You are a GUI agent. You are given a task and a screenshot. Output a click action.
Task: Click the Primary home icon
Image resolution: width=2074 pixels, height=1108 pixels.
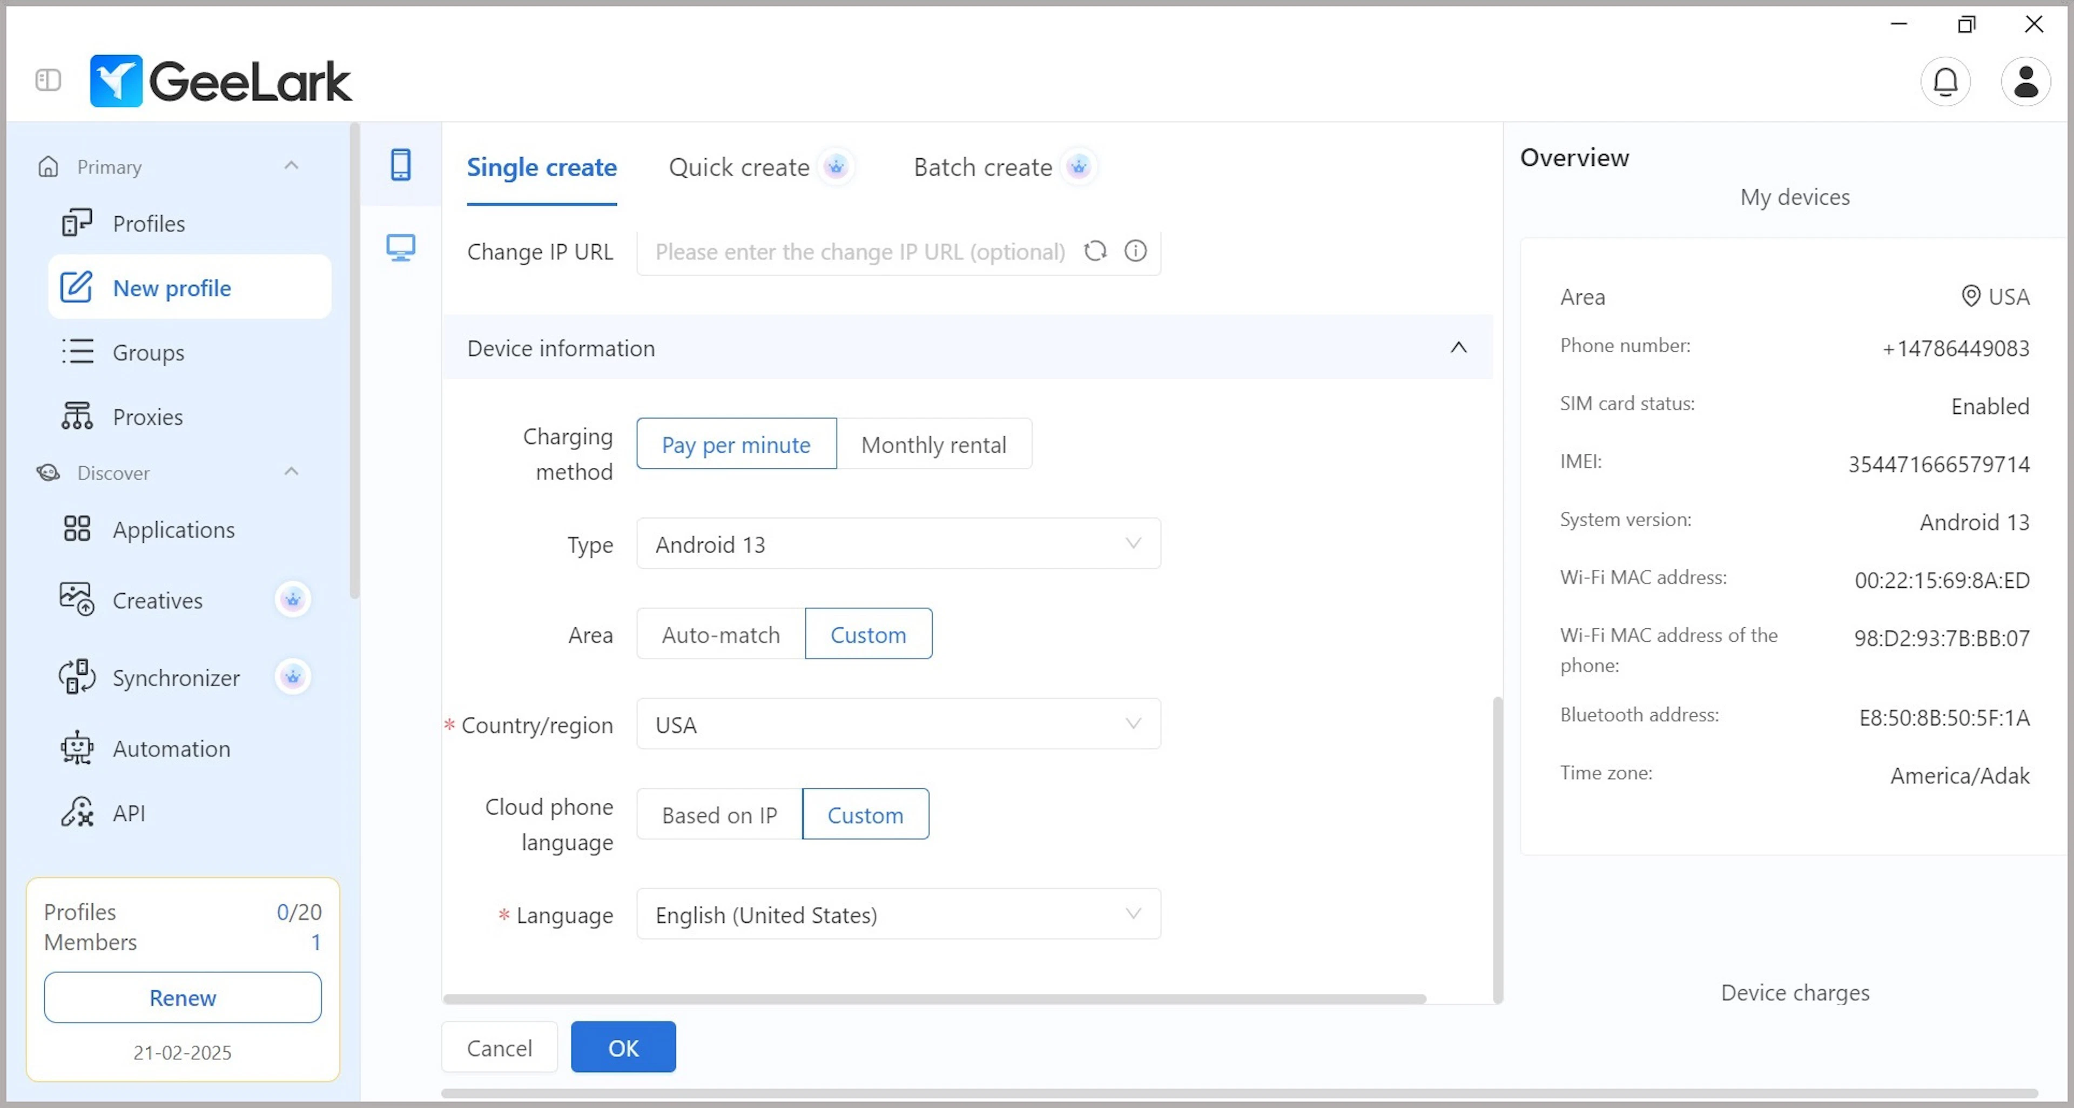tap(48, 167)
